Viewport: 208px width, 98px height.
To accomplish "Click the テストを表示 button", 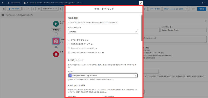I will (155, 9).
